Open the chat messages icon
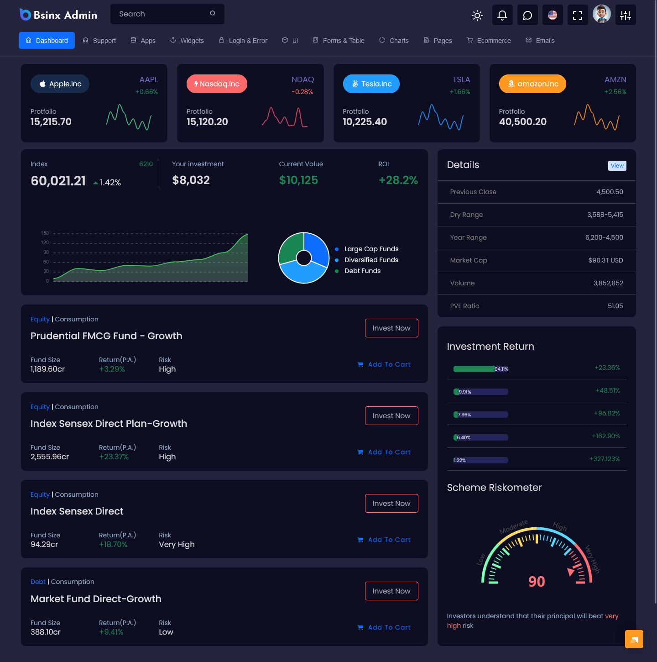 (527, 15)
